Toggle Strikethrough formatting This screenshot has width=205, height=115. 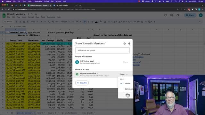[x=92, y=22]
